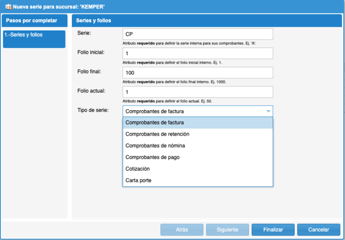Choose Carta porte series type
This screenshot has height=240, width=345.
click(198, 180)
